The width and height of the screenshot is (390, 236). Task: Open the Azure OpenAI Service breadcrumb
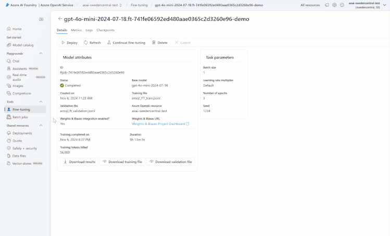point(57,5)
